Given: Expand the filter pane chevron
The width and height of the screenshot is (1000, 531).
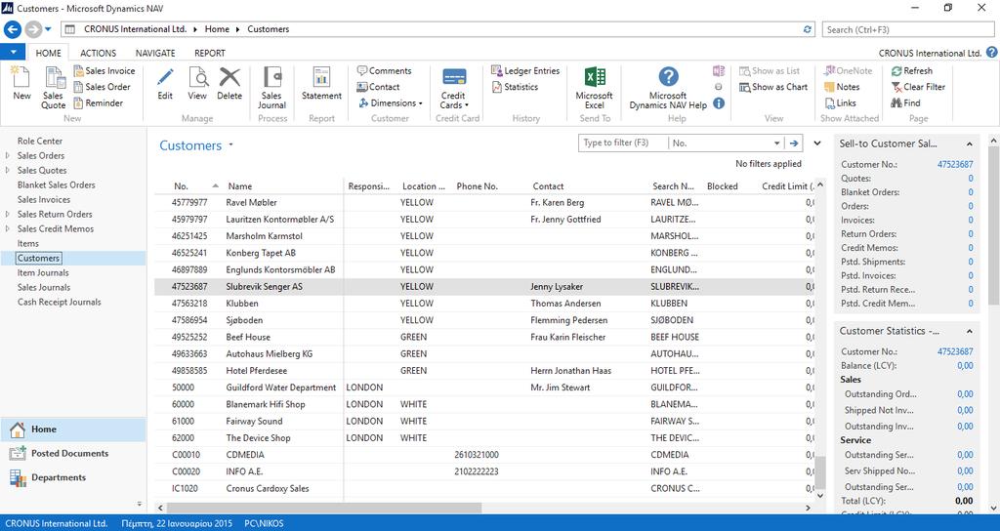Looking at the screenshot, I should pyautogui.click(x=817, y=143).
